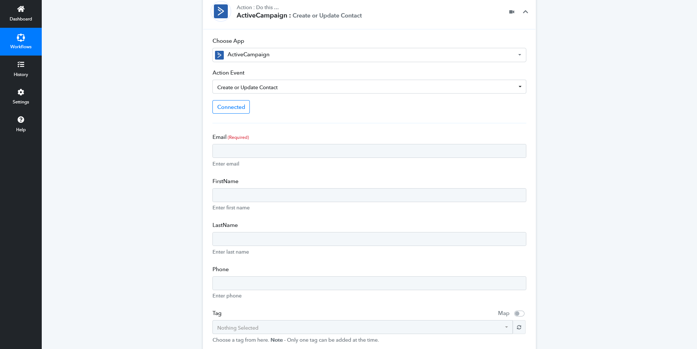Screen dimensions: 697x349
Task: Toggle the Map switch for Tag
Action: [x=519, y=314]
